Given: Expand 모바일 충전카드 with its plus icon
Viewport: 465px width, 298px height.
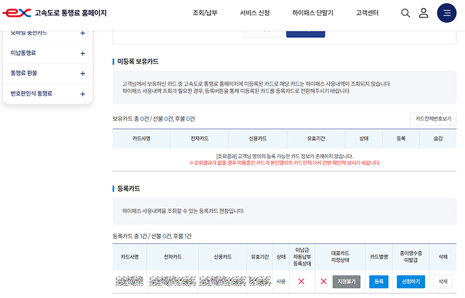Looking at the screenshot, I should click(82, 33).
